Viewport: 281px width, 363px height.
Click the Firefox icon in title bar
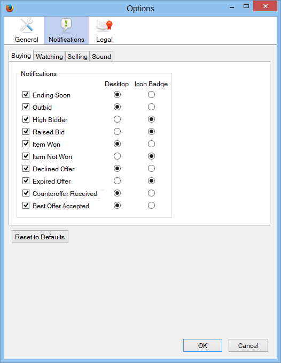(10, 8)
